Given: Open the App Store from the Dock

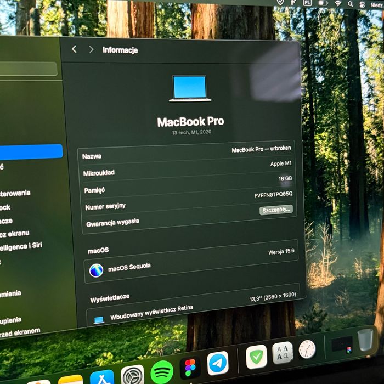Looking at the screenshot, I should 102,377.
